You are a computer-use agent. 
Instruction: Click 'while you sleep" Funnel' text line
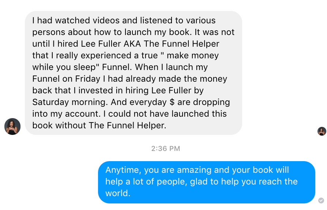pyautogui.click(x=120, y=67)
